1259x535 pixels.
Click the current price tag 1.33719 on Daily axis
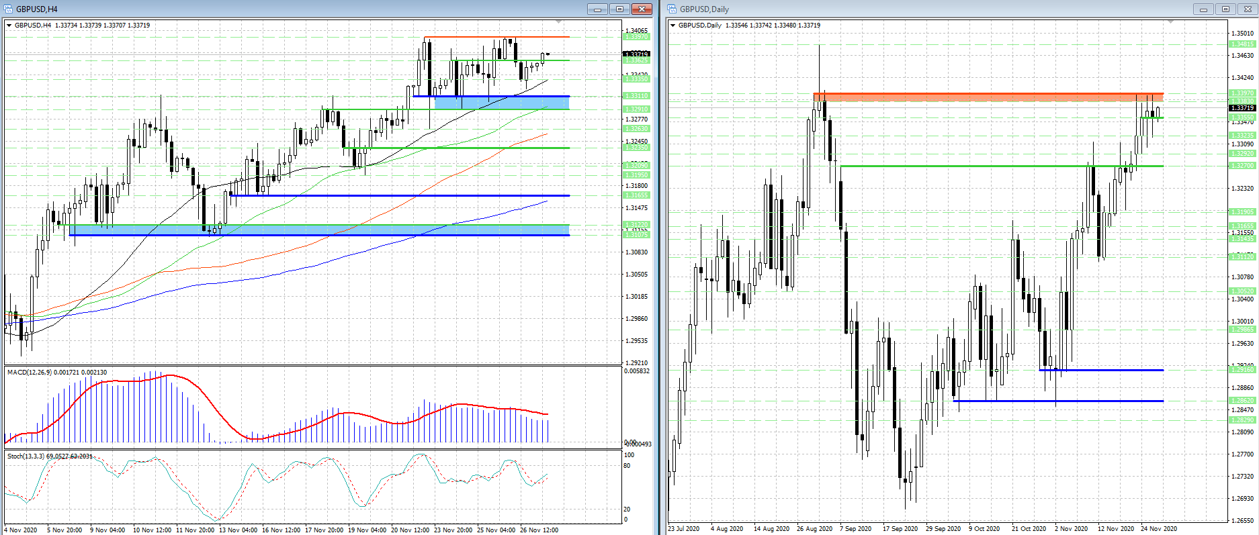tap(1242, 108)
